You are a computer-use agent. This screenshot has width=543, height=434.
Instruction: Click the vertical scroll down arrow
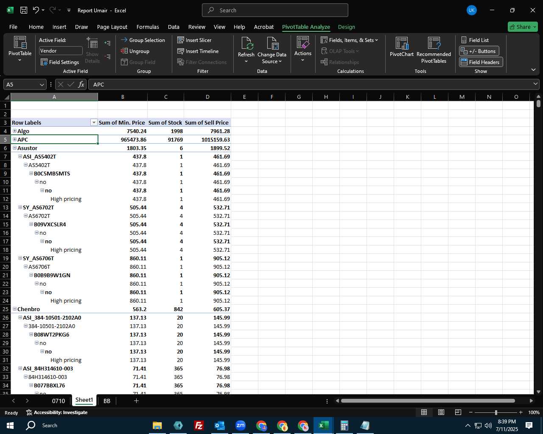pos(538,392)
